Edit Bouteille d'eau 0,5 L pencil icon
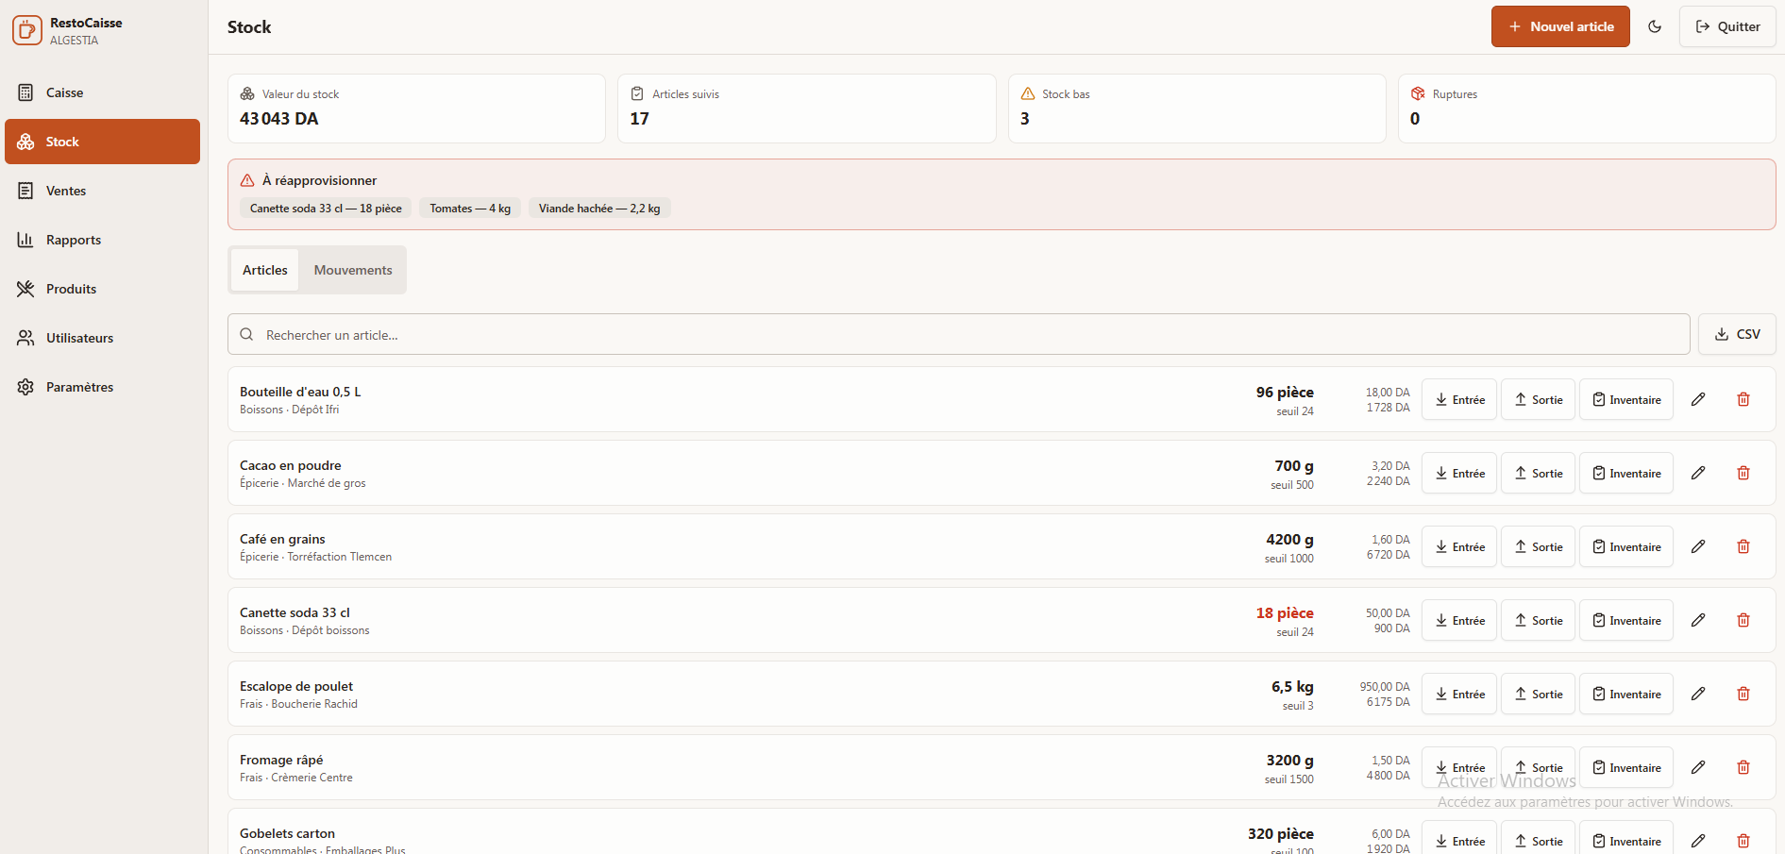Image resolution: width=1785 pixels, height=854 pixels. 1698,399
